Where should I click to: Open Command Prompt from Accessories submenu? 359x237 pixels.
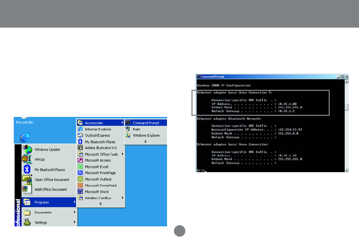(146, 123)
